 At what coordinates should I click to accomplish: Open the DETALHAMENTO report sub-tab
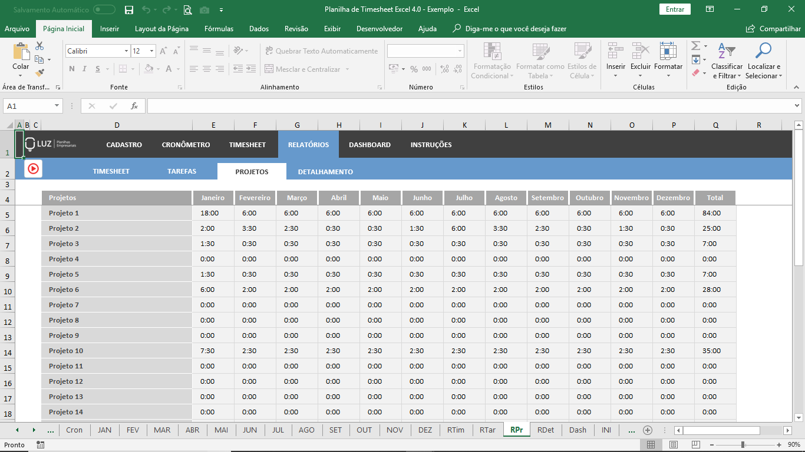[x=325, y=172]
